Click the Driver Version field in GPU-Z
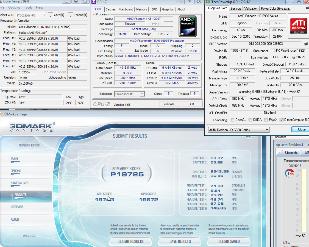Image resolution: width=309 pixels, height=247 pixels. coord(270,92)
